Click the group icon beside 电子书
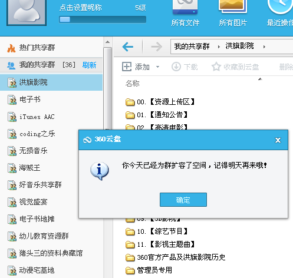Image resolution: width=293 pixels, height=278 pixels. [x=12, y=100]
